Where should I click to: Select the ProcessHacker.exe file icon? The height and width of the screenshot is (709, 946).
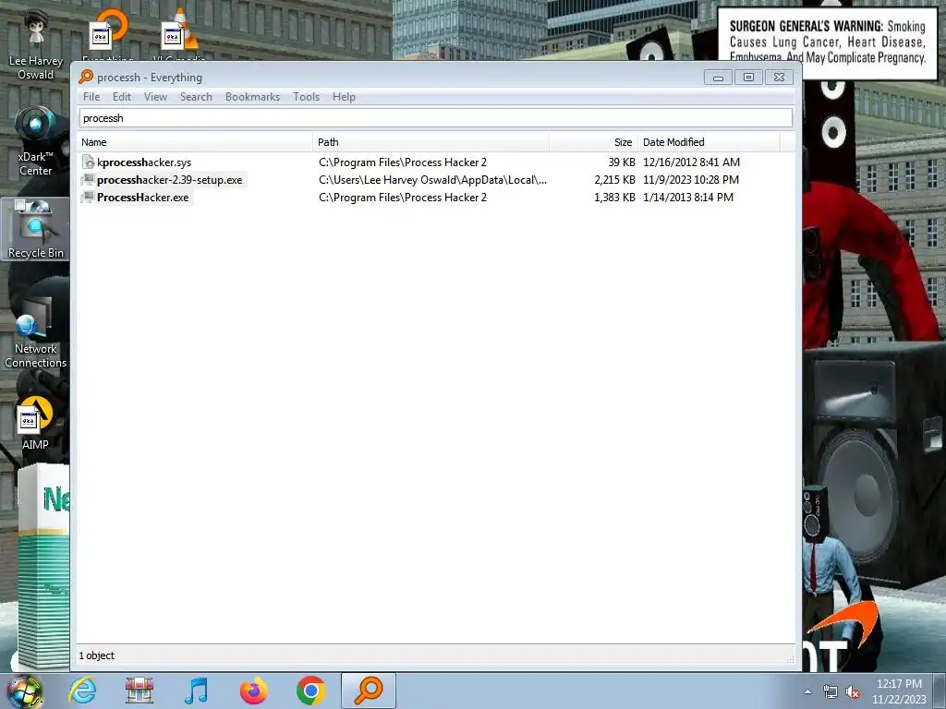88,198
